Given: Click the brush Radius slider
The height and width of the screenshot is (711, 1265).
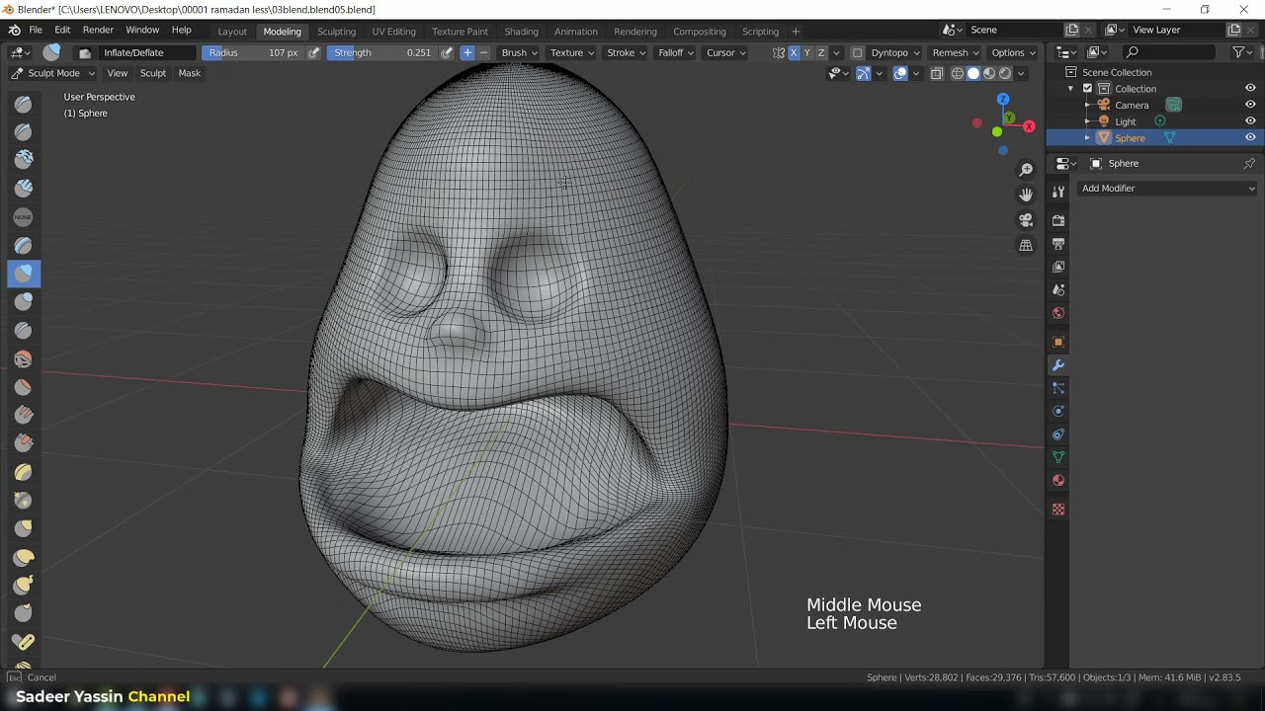Looking at the screenshot, I should (254, 53).
